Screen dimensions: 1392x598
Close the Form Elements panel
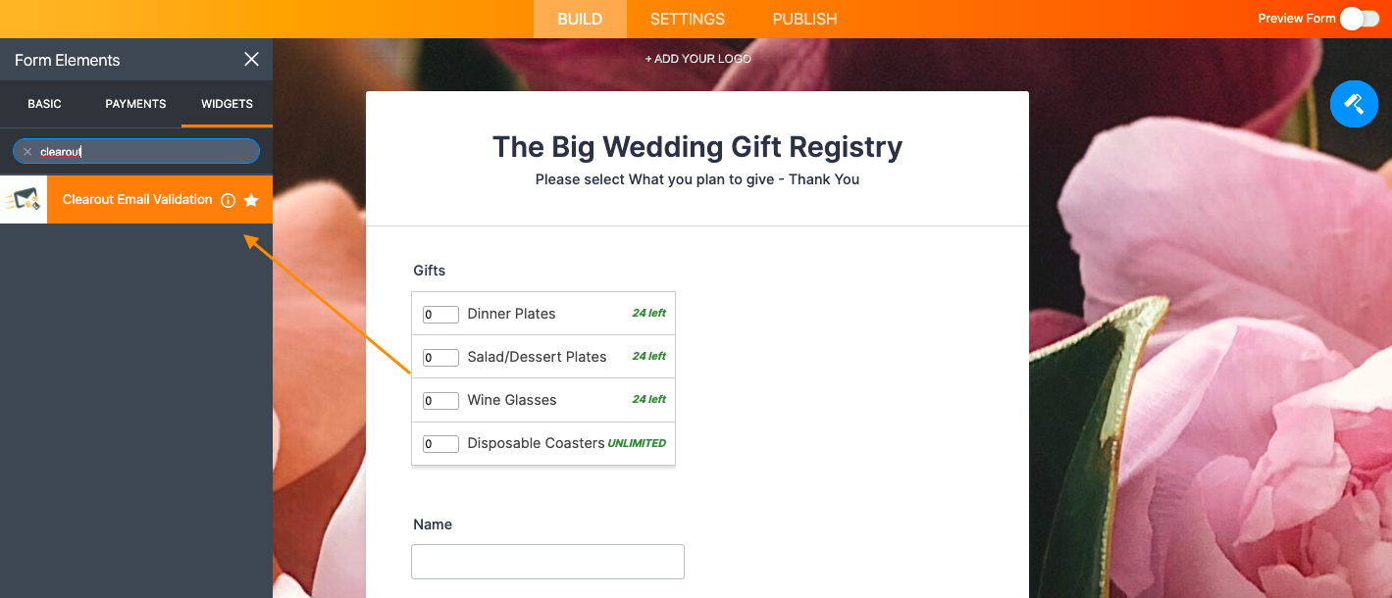[251, 60]
